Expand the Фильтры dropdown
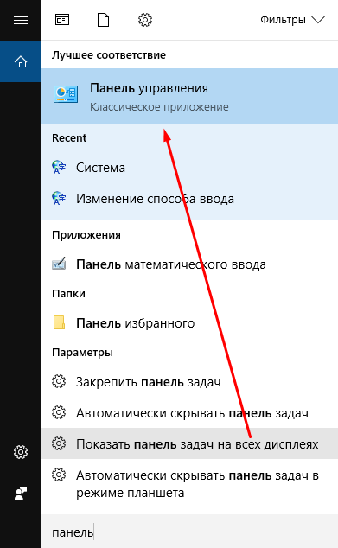 (x=292, y=20)
